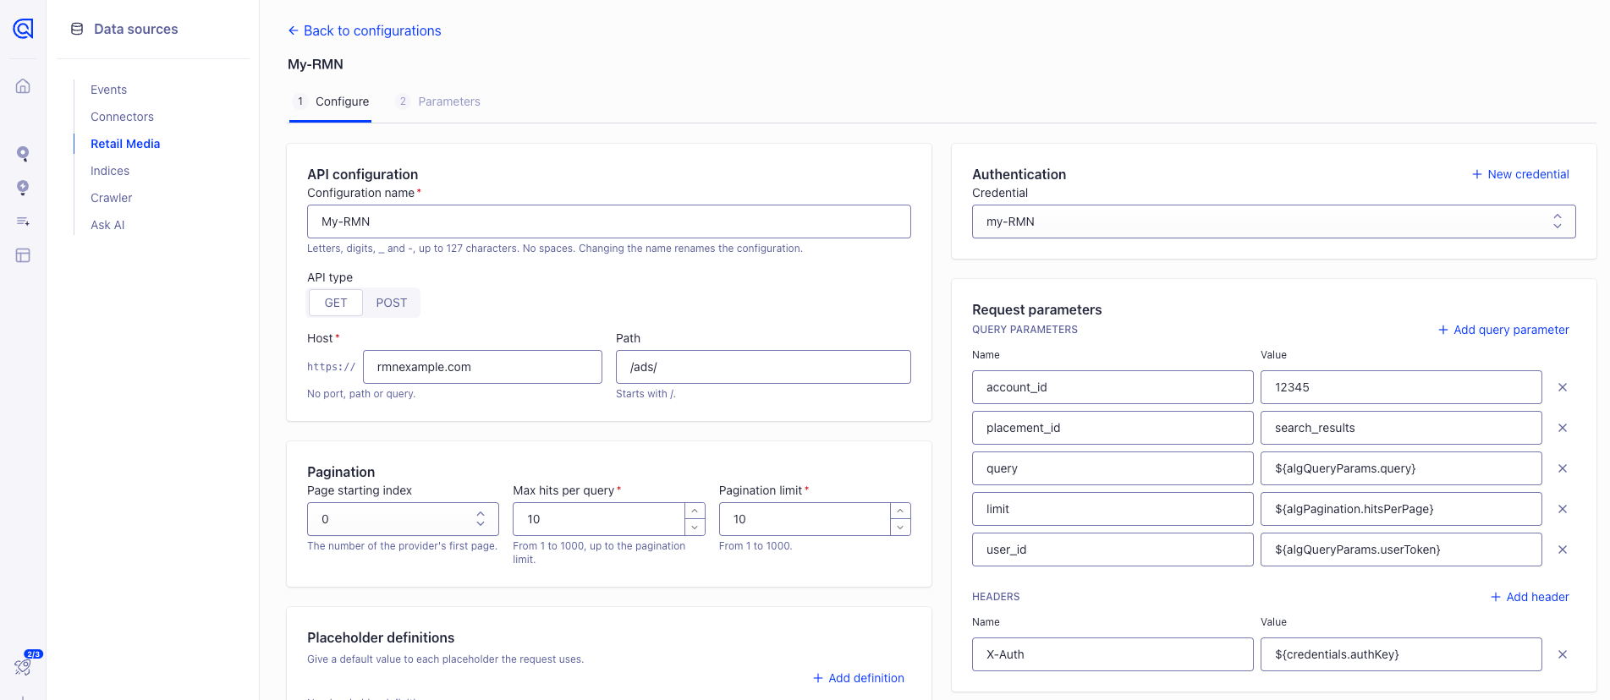This screenshot has width=1610, height=700.
Task: Open the Credential dropdown showing my-RMN
Action: click(1273, 221)
